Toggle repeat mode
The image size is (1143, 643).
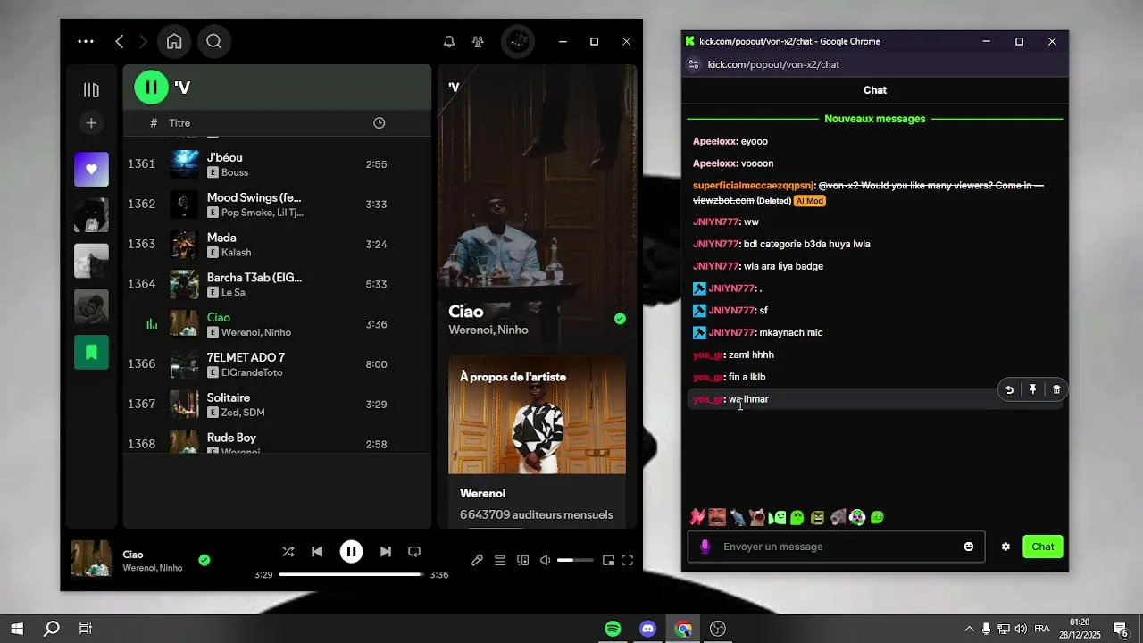click(414, 552)
